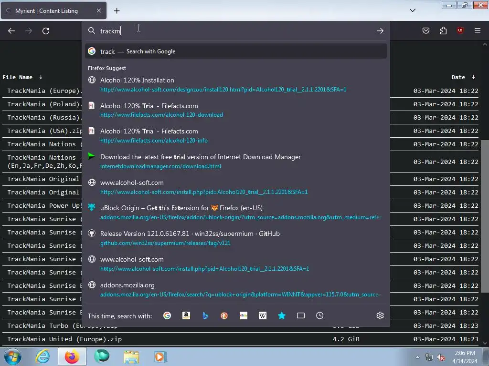Open the Pocket save icon
Viewport: 489px width, 366px height.
tap(426, 30)
